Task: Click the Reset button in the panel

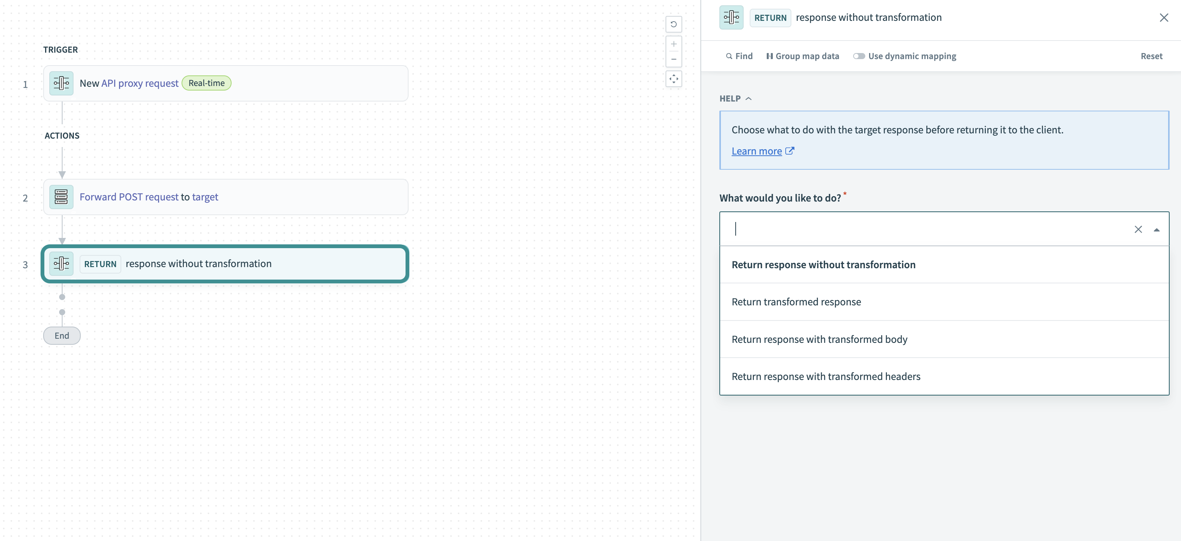Action: [1152, 56]
